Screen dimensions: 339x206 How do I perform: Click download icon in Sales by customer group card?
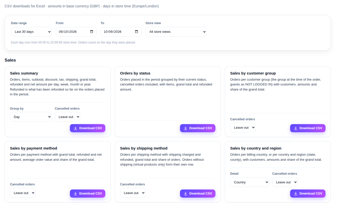pos(296,128)
